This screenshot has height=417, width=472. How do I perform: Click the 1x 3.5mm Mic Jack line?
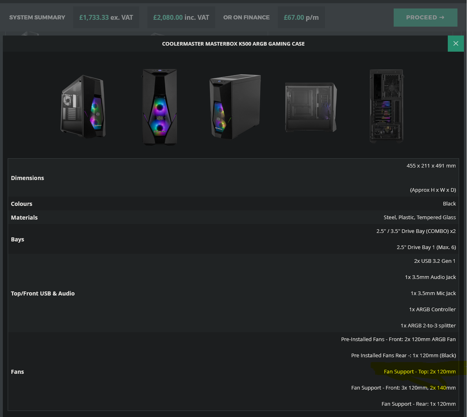pyautogui.click(x=433, y=293)
